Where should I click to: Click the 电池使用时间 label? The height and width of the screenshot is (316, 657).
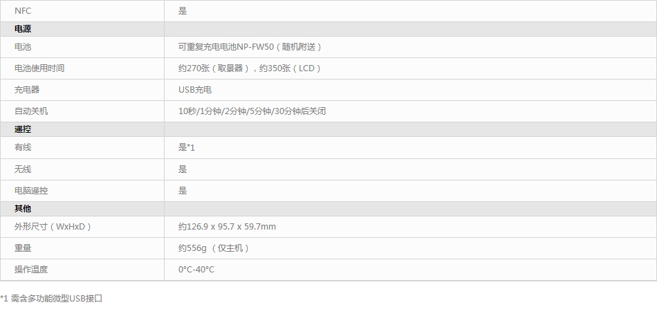(39, 68)
